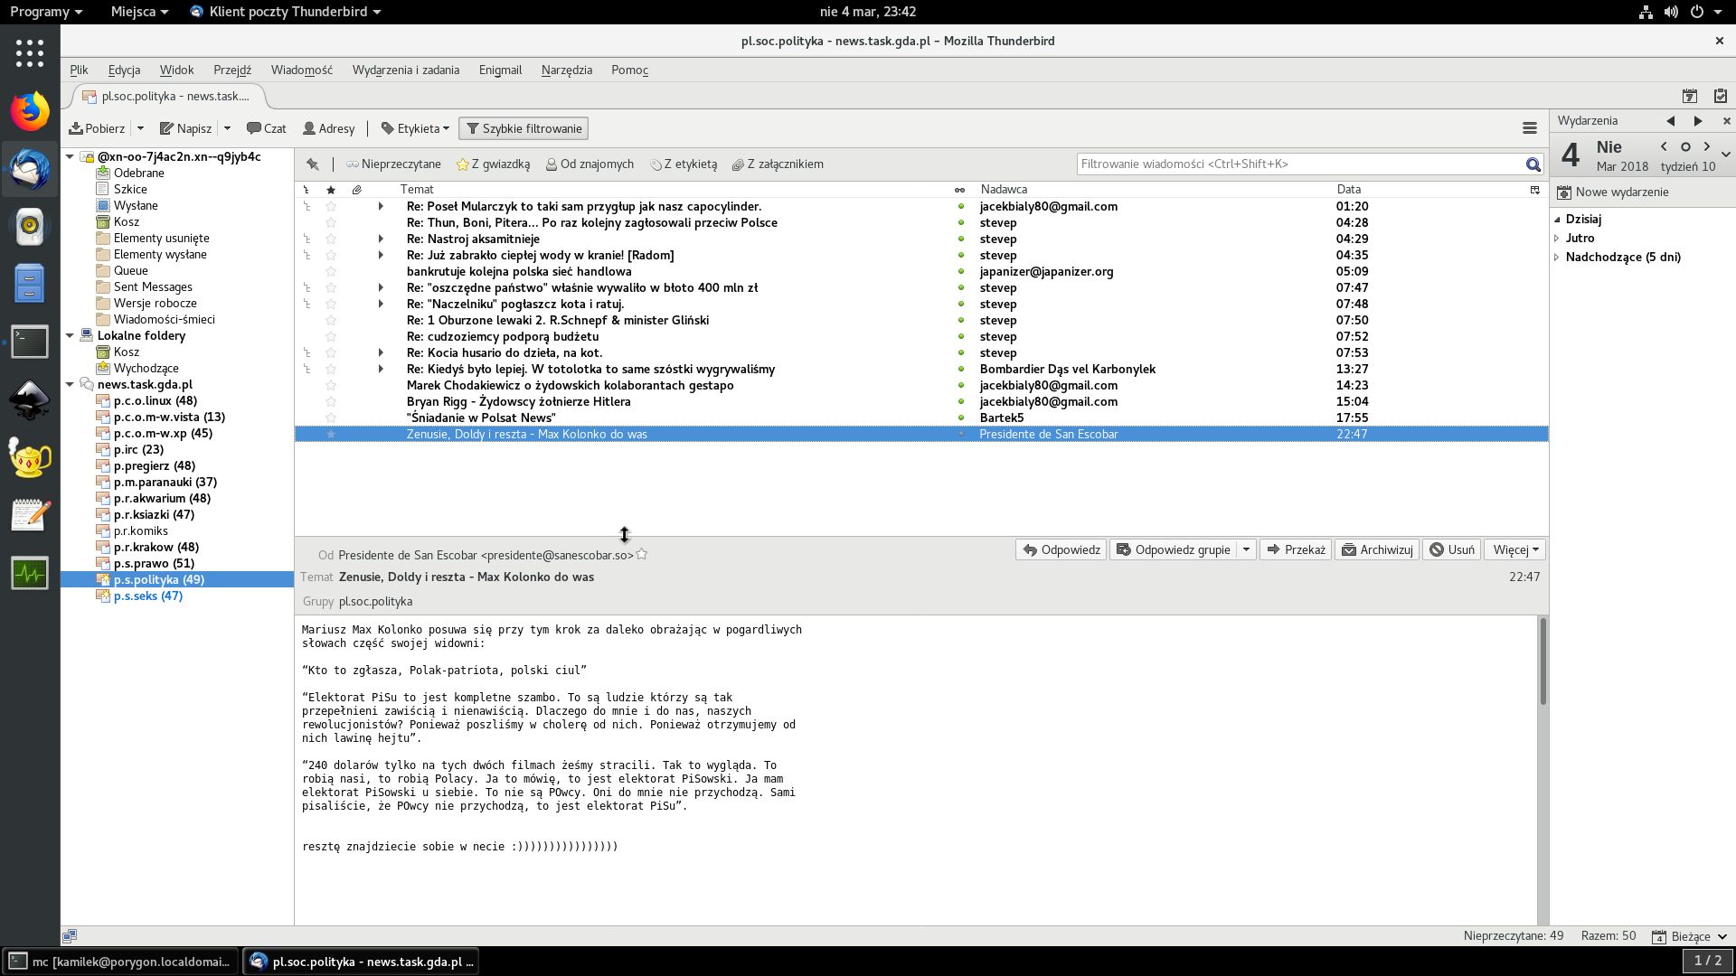Collapse the news.task.gda.pl account tree
The height and width of the screenshot is (976, 1736).
(70, 384)
